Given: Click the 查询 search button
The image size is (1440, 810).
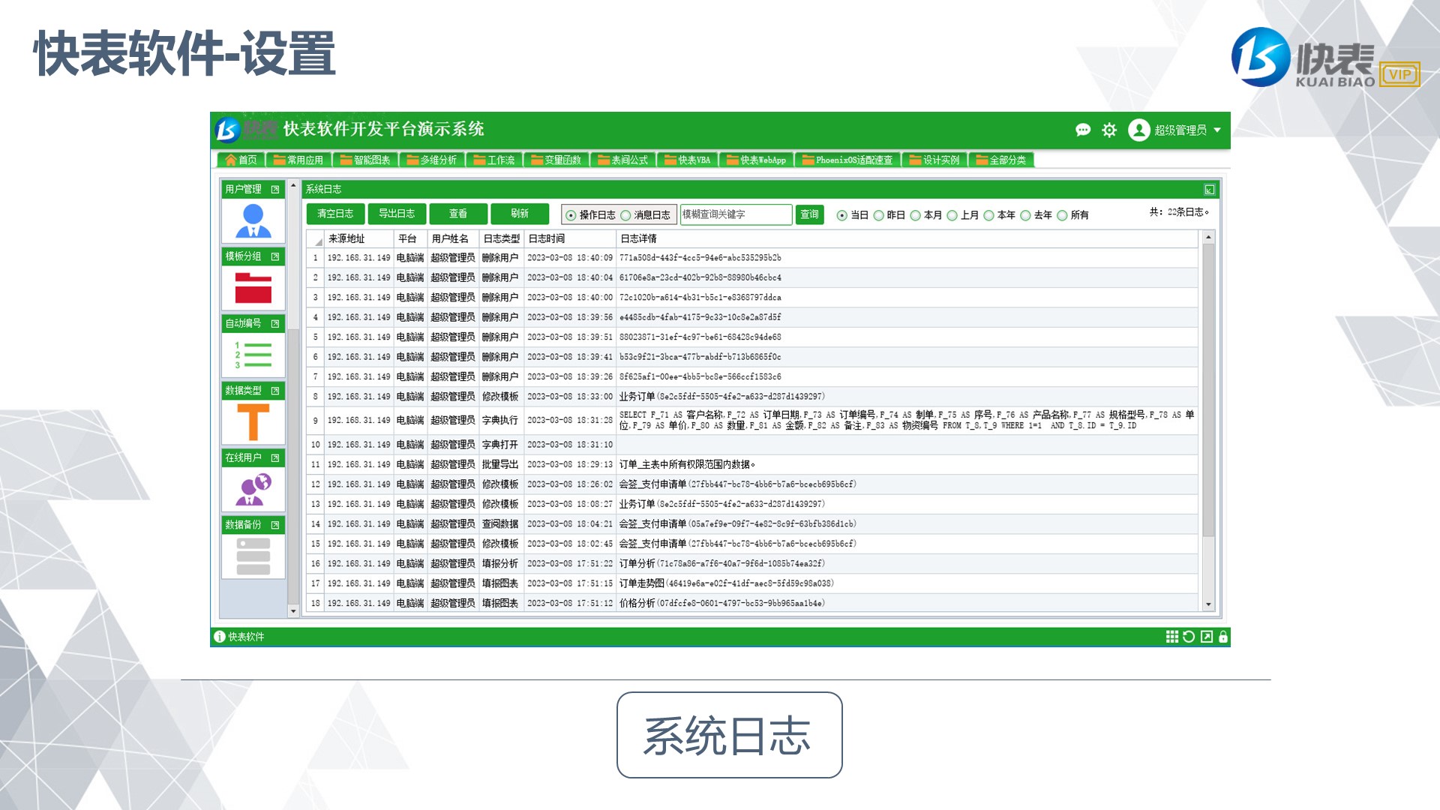Looking at the screenshot, I should tap(810, 214).
